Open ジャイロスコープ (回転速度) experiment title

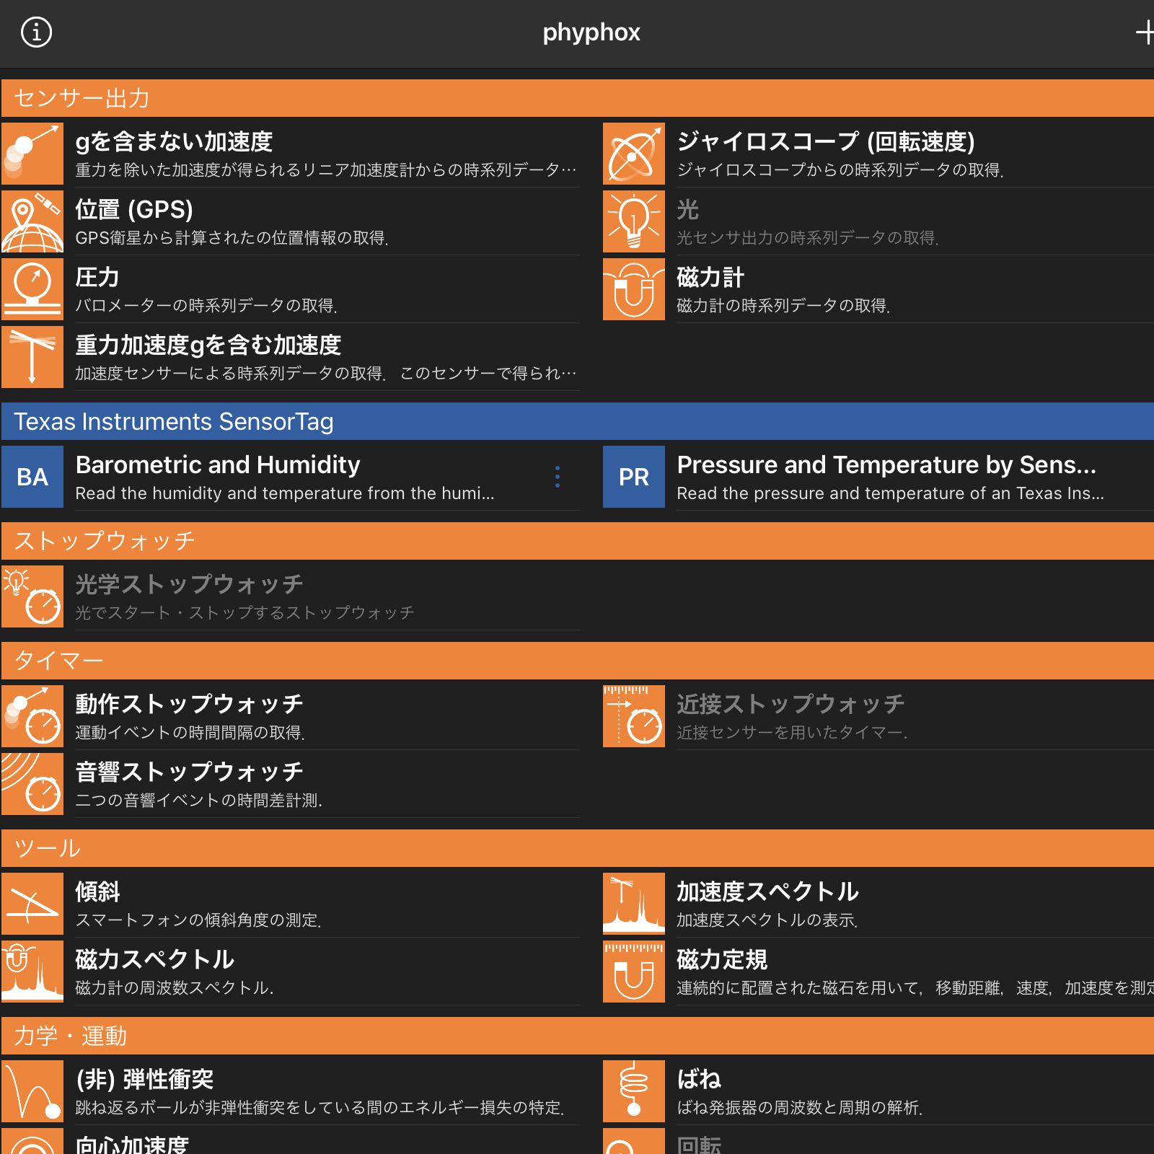826,141
